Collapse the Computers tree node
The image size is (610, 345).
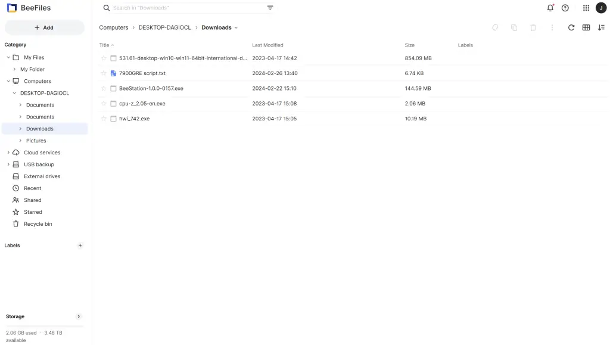(8, 81)
